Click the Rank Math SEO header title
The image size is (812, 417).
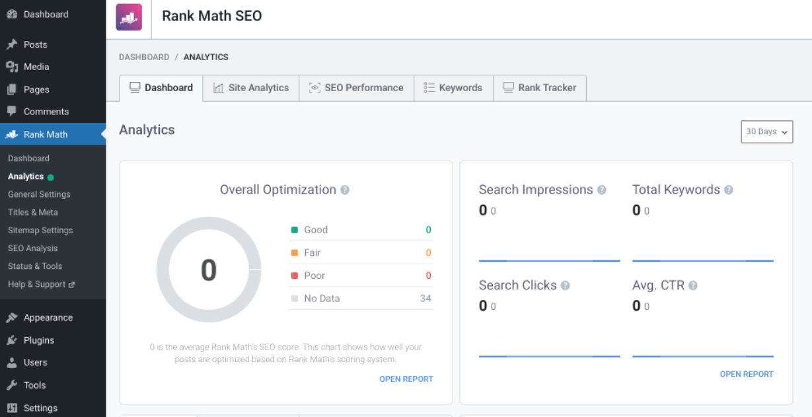pos(212,16)
